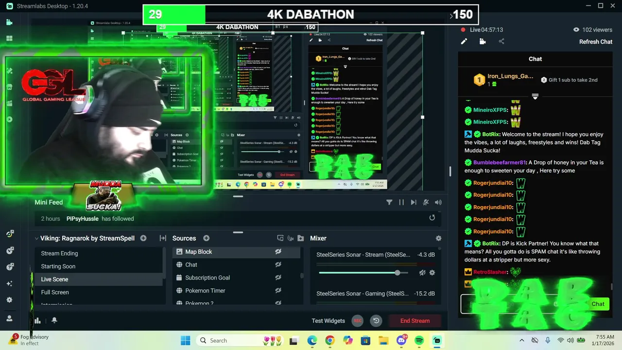Screen dimensions: 622x350
Task: Select the Live Scene scene
Action: tap(99, 279)
